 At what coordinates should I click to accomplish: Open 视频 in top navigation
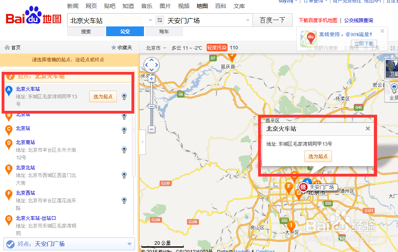[x=184, y=6]
